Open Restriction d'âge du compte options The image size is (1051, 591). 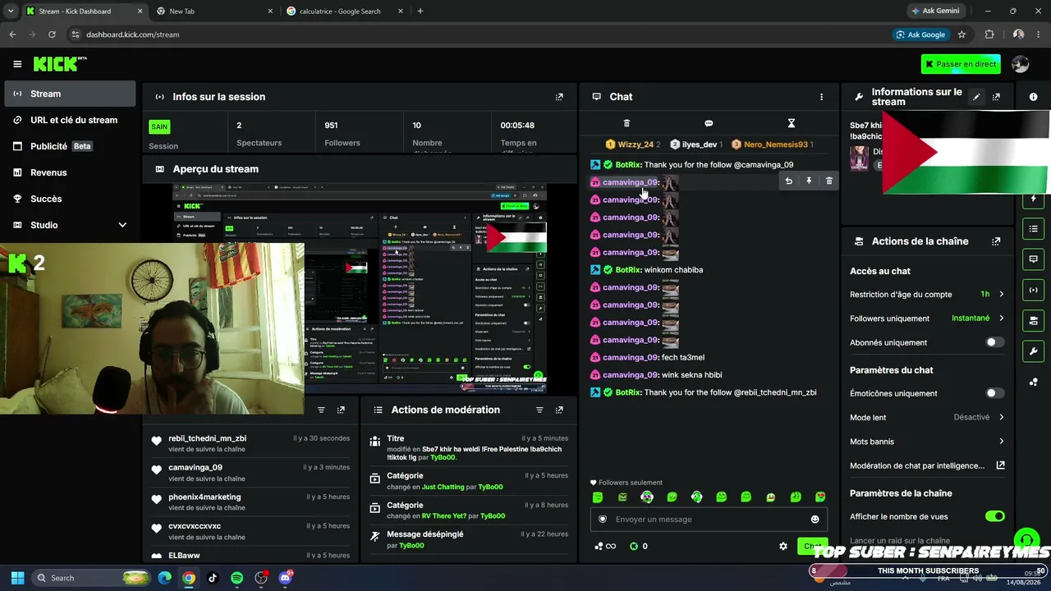coord(927,295)
